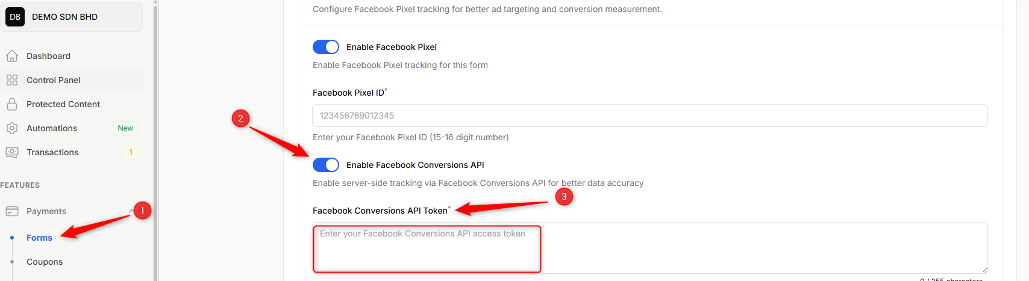Click the Conversions API Token text area

649,248
